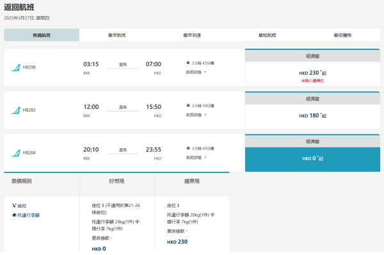Click the 經濟艙 header for HB298
384x255 pixels.
pos(312,56)
